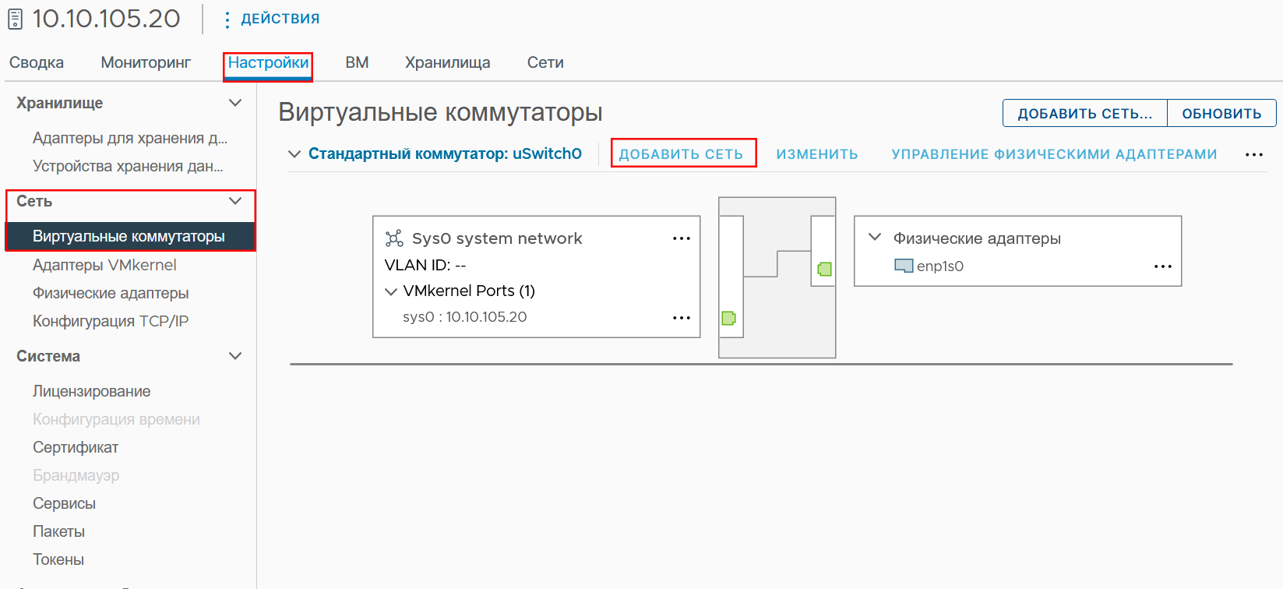Open Токены settings
1283x589 pixels.
(58, 559)
